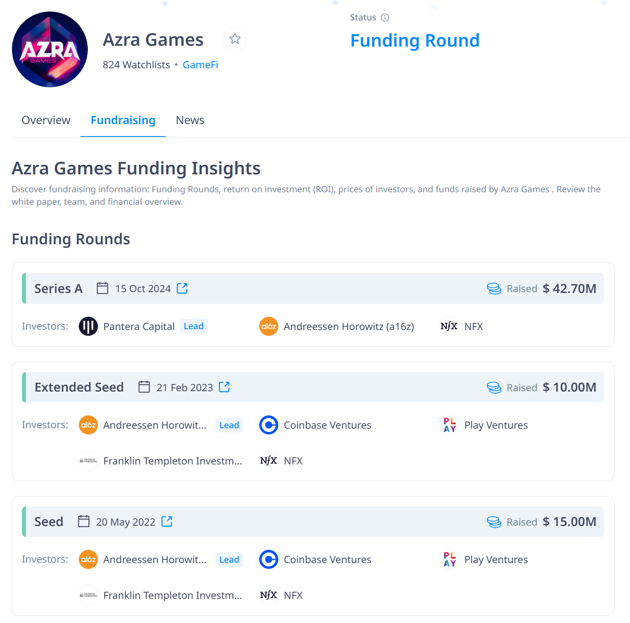Click the Coinbase Ventures logo in Extended Seed
The width and height of the screenshot is (630, 623).
point(269,425)
